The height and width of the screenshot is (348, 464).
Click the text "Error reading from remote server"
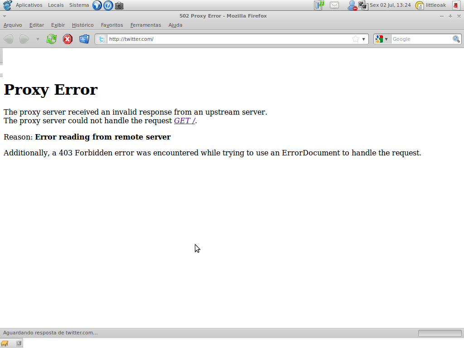pyautogui.click(x=103, y=137)
